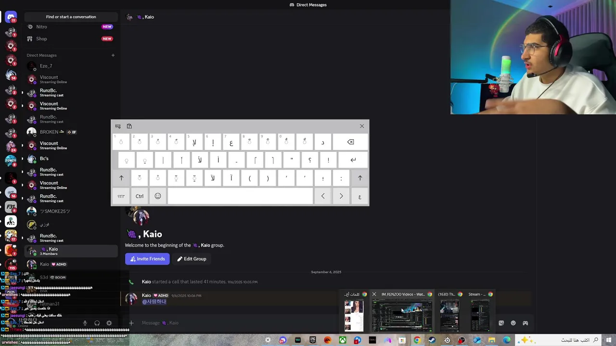This screenshot has width=616, height=346.
Task: Open touch keyboard settings icon
Action: pos(118,126)
